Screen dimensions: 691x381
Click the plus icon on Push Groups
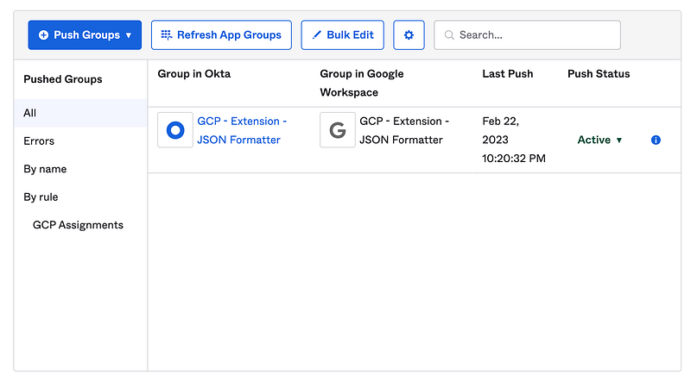pyautogui.click(x=43, y=35)
